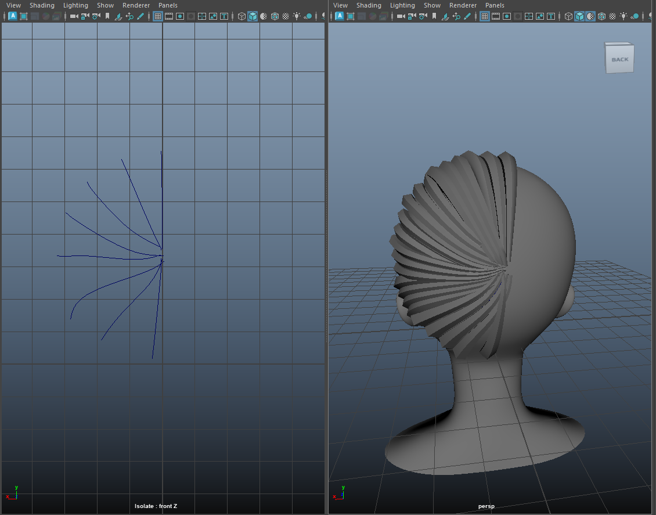656x515 pixels.
Task: Click Lock Camera icon in persp panel
Action: pyautogui.click(x=412, y=16)
